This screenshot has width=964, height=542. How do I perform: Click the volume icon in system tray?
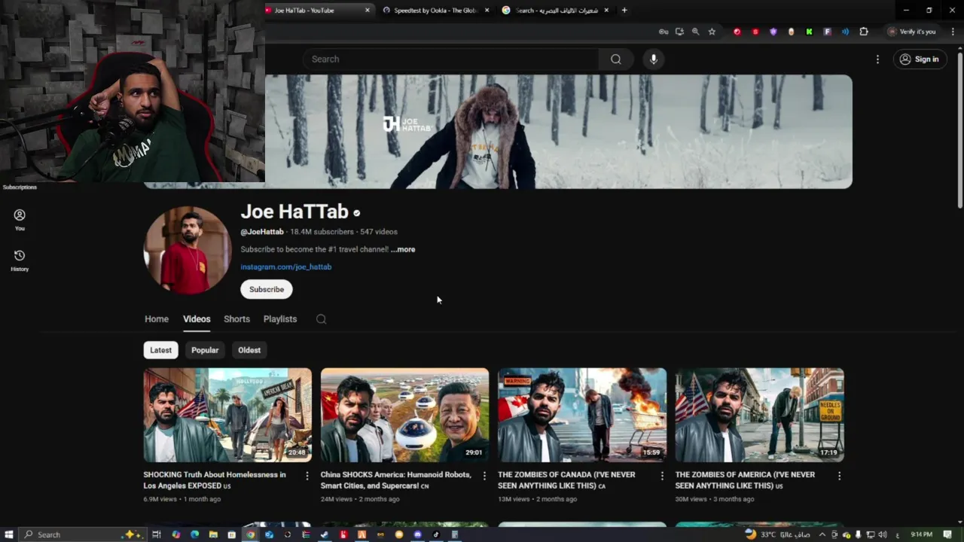tap(882, 534)
